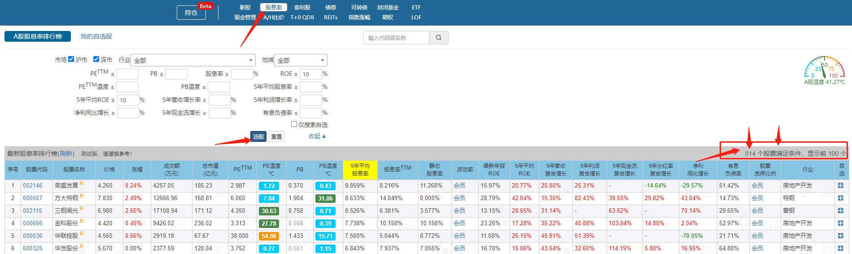This screenshot has width=852, height=254.
Task: Focus the stock code search input
Action: (396, 38)
